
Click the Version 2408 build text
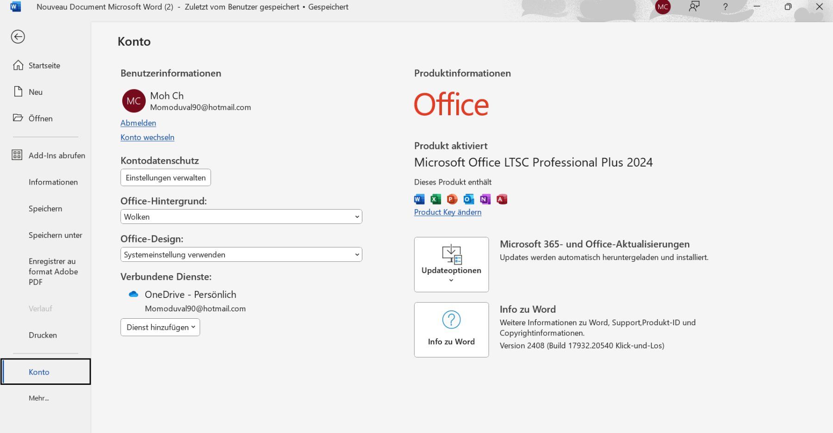[582, 346]
